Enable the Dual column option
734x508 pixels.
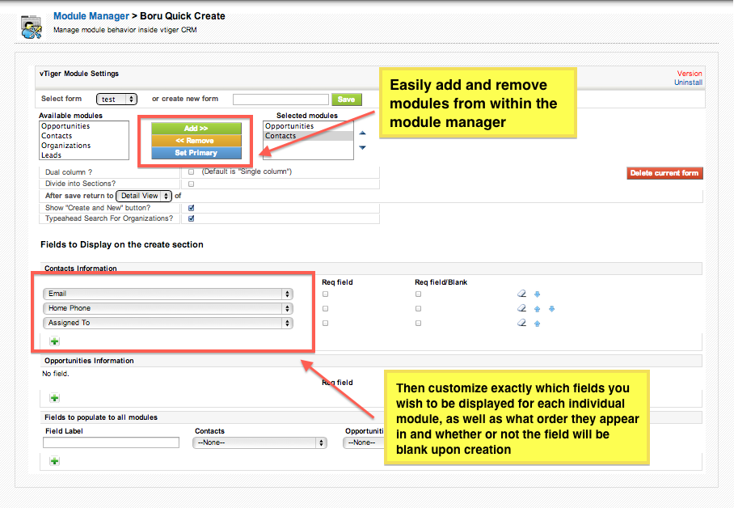(x=191, y=172)
